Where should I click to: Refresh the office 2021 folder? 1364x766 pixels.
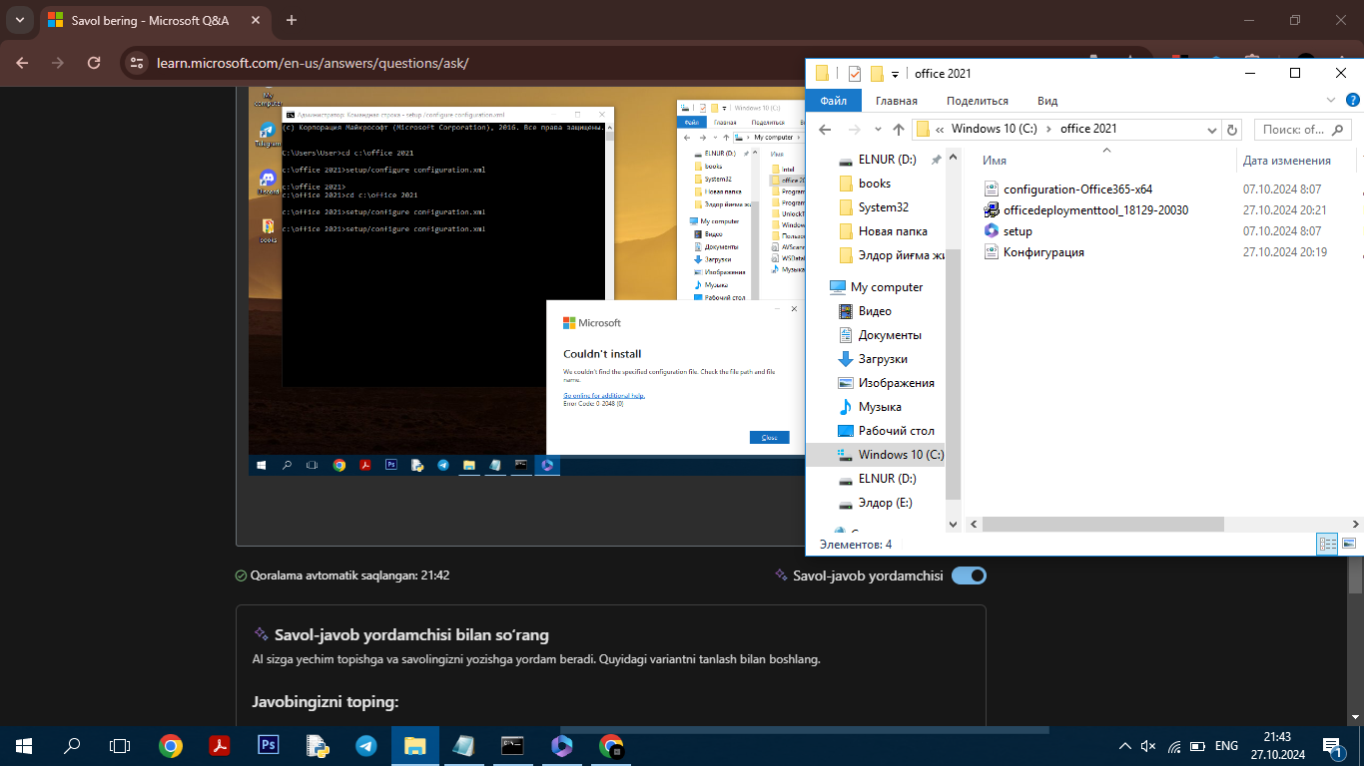click(1232, 130)
